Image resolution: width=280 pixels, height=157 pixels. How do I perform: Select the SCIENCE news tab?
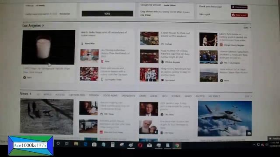tap(176, 96)
